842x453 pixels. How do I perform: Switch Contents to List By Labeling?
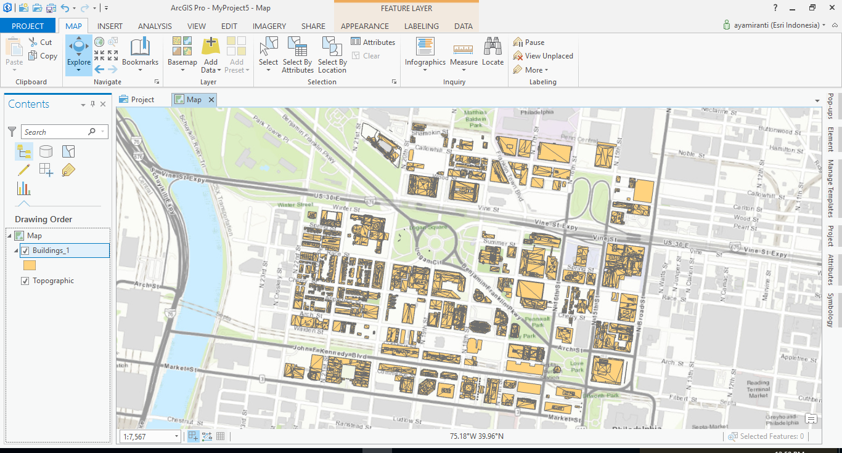click(68, 170)
